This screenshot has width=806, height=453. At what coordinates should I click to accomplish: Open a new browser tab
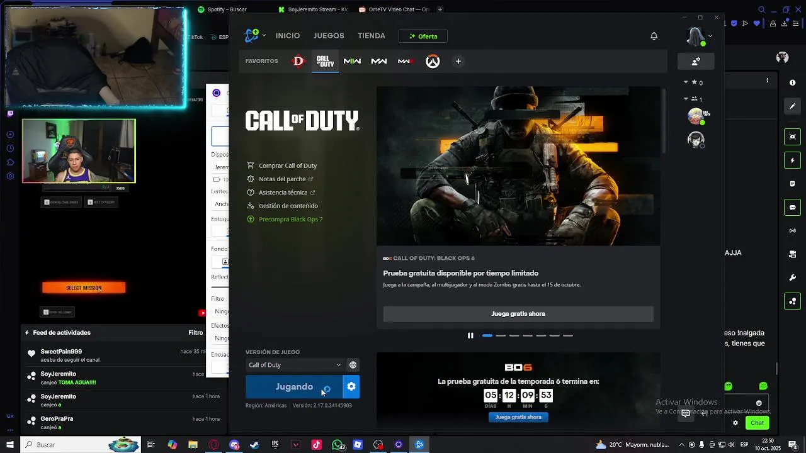(x=440, y=9)
